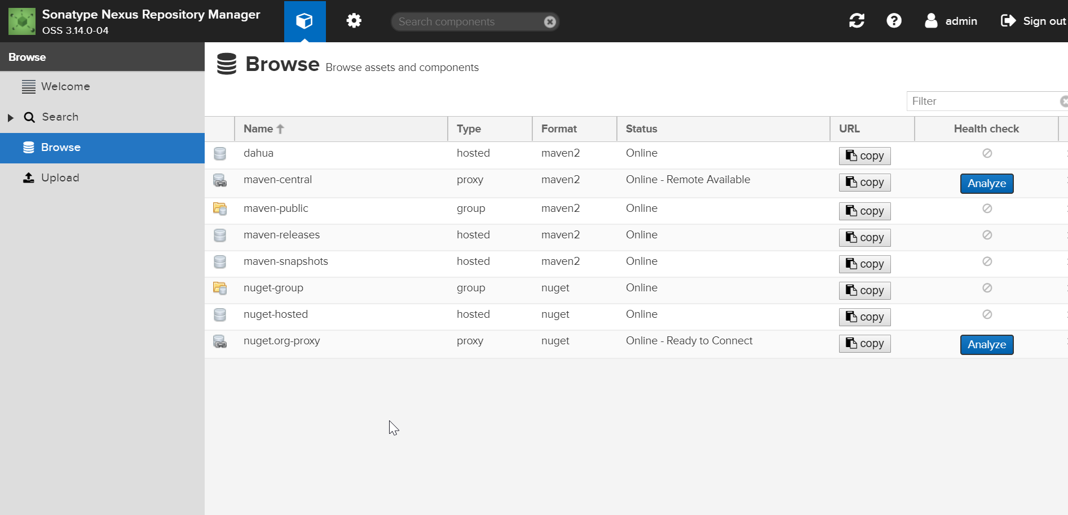This screenshot has height=515, width=1068.
Task: Clear the Search components field
Action: (x=550, y=21)
